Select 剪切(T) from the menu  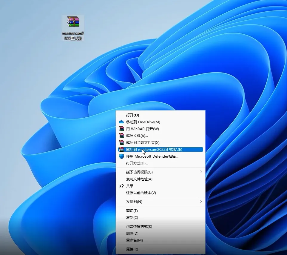pyautogui.click(x=161, y=211)
